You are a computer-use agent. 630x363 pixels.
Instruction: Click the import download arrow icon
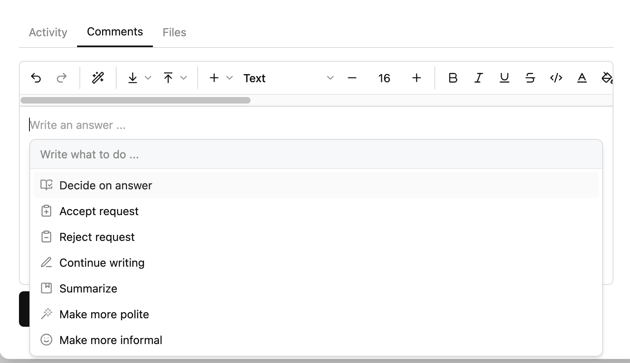pos(132,78)
